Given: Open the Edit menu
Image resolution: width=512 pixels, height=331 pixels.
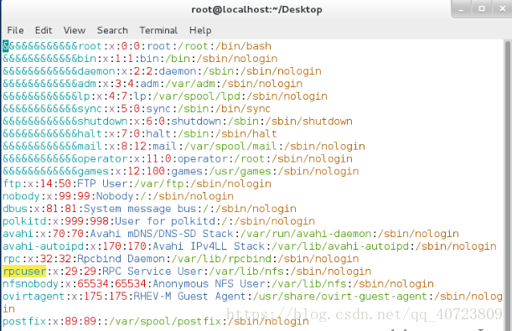Looking at the screenshot, I should point(44,30).
